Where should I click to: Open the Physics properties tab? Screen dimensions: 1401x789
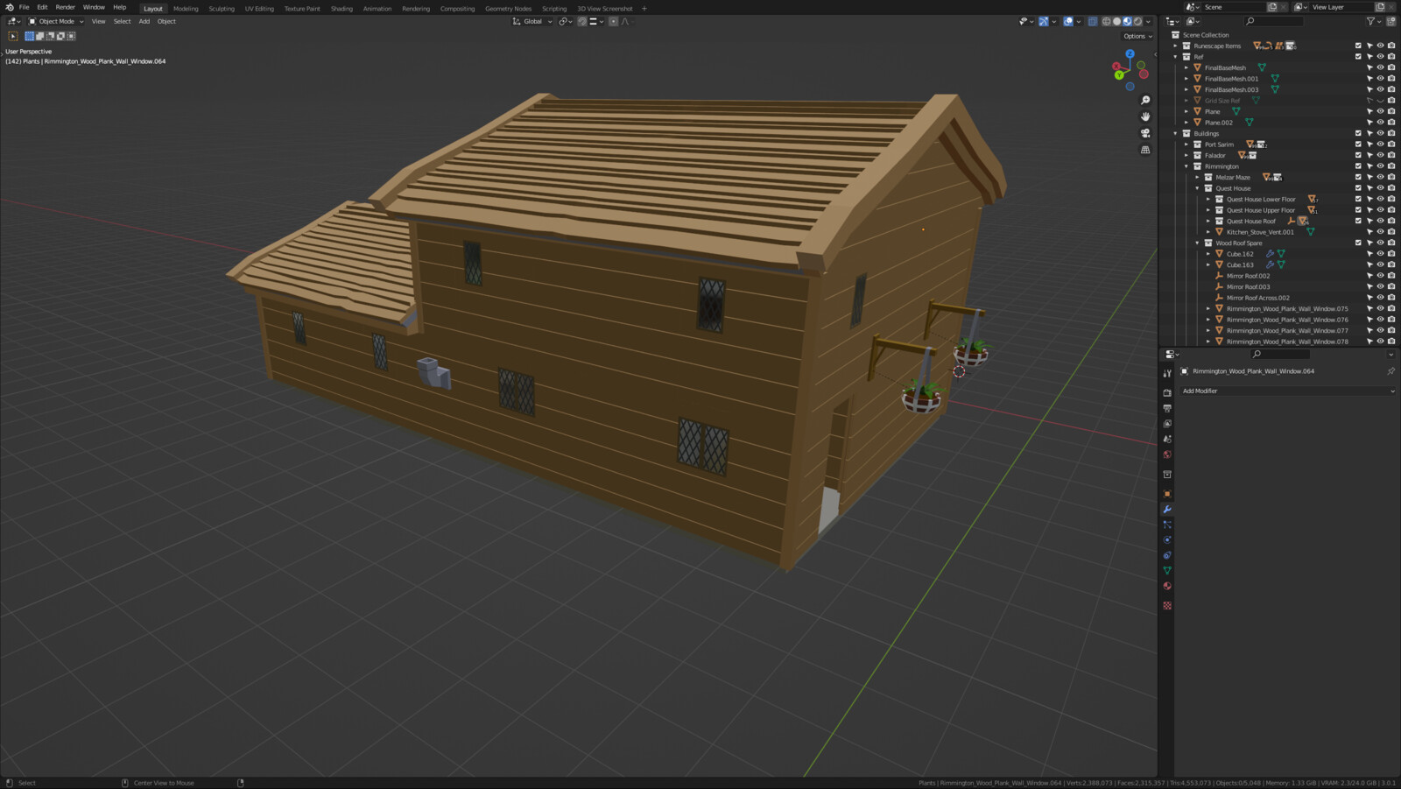point(1167,540)
